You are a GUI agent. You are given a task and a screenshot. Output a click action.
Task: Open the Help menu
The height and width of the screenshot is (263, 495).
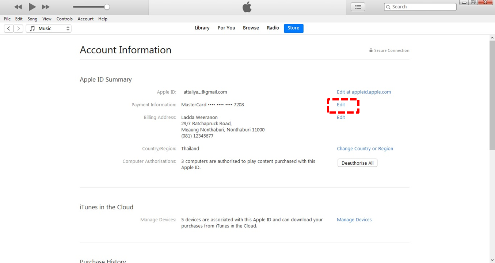103,19
